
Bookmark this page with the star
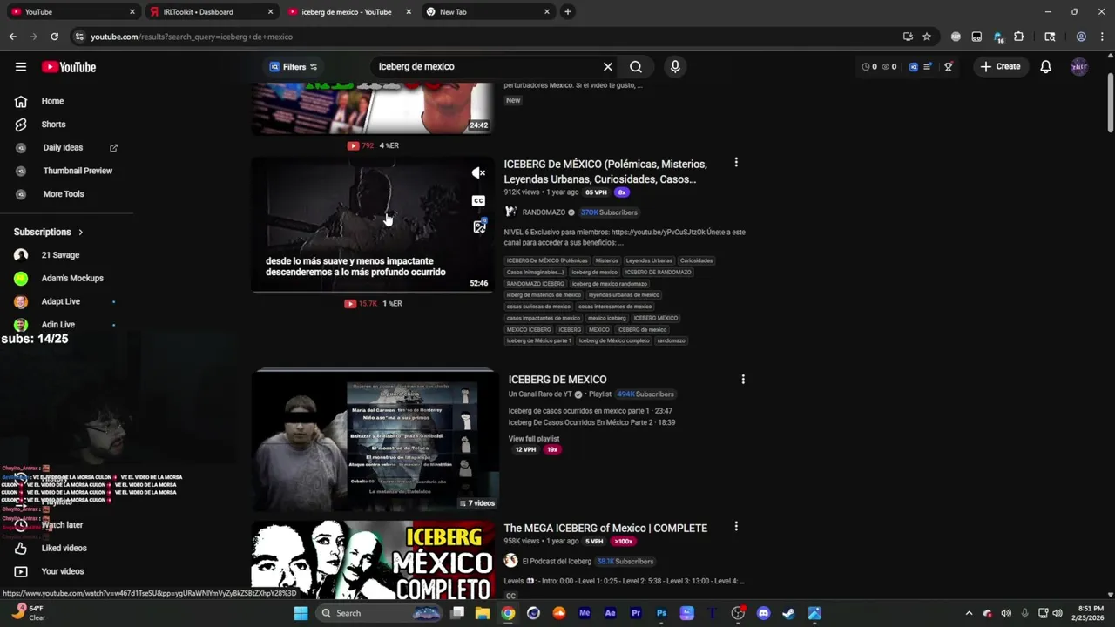coord(927,37)
